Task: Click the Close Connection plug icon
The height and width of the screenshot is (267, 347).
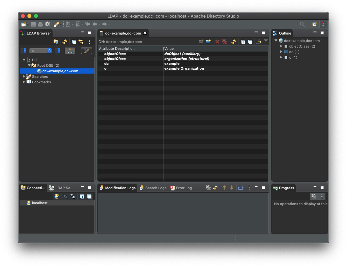Action: coord(73,196)
